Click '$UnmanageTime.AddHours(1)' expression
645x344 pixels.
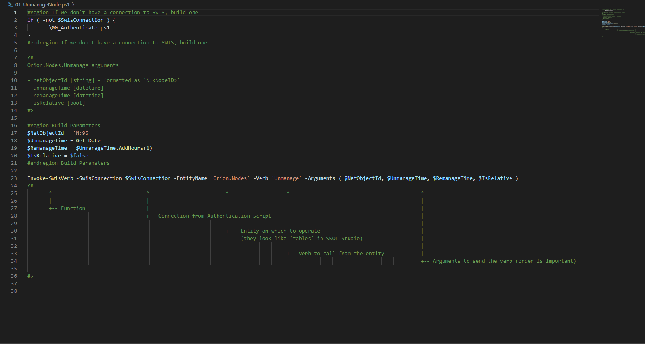(x=114, y=148)
